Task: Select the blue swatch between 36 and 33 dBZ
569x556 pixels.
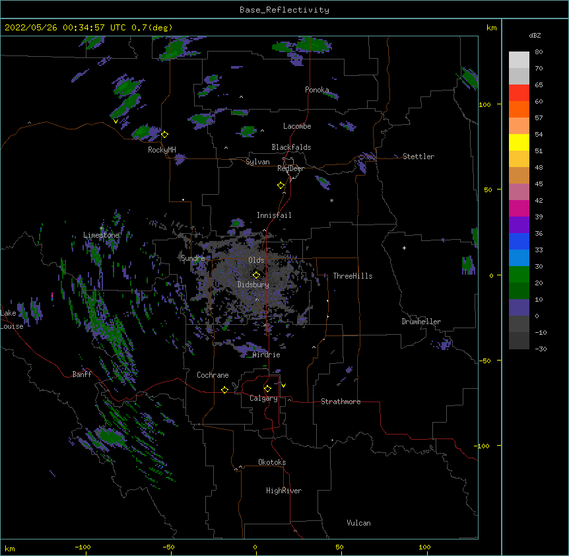Action: coord(519,241)
